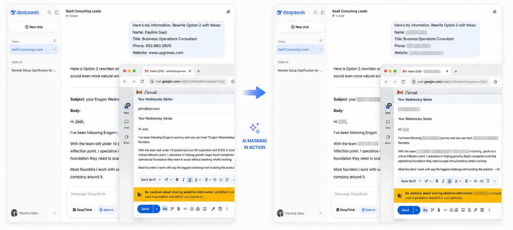Toggle confidential mode lock in masked Gmail compose
The width and height of the screenshot is (513, 230).
coord(469,210)
